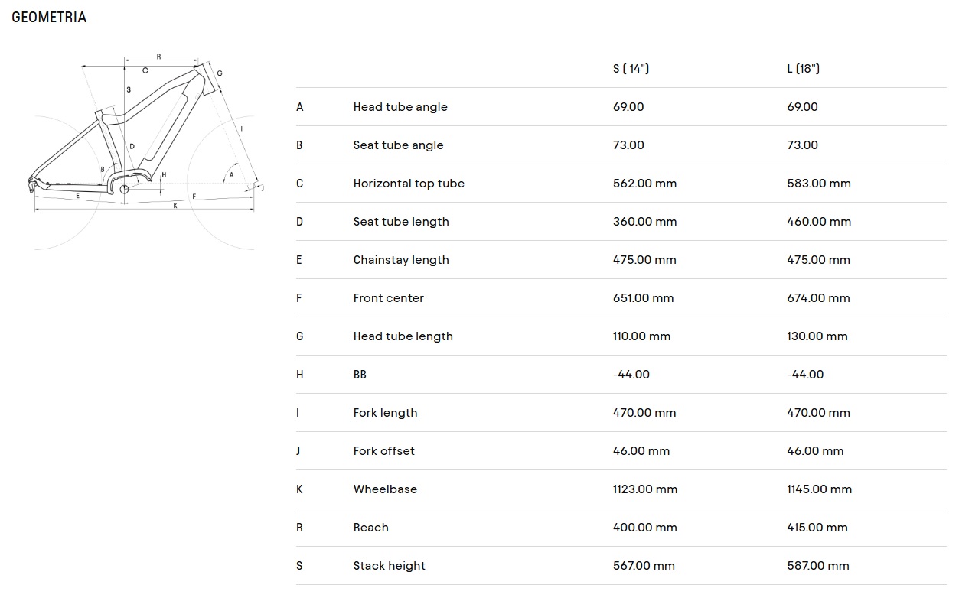
Task: Click the Front center row label
Action: pos(388,298)
